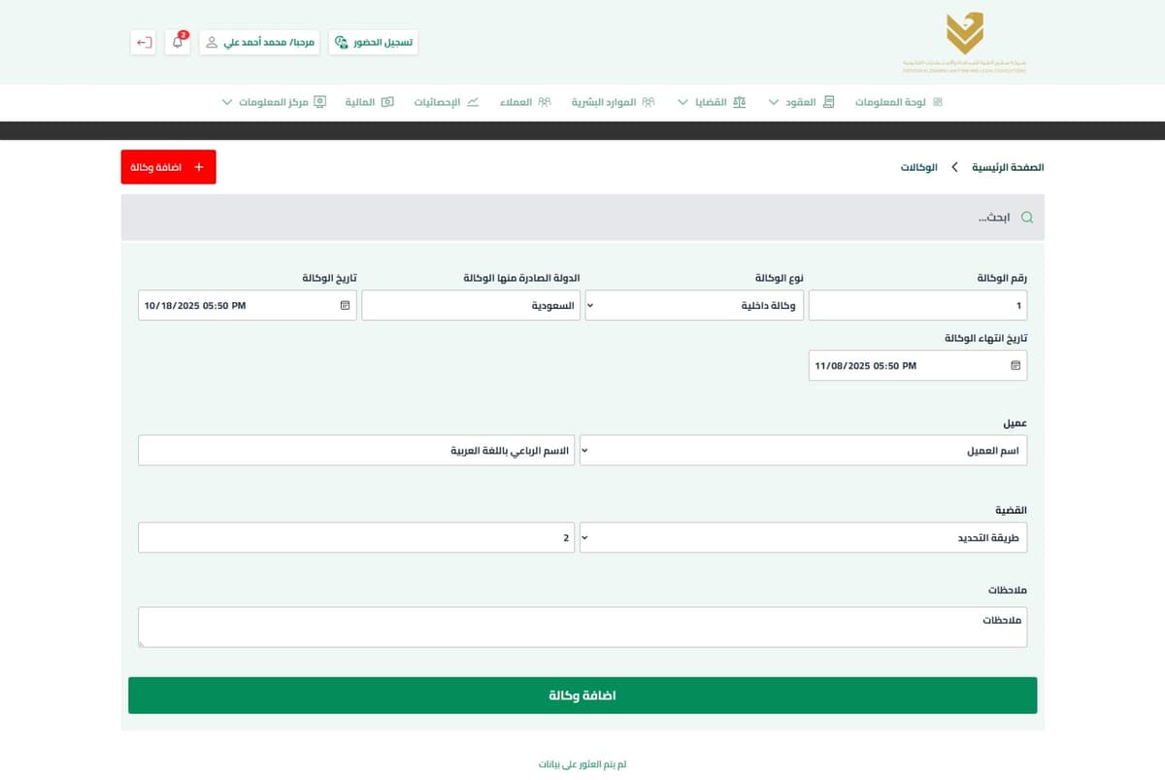Image resolution: width=1165 pixels, height=780 pixels.
Task: Click the رقم الوكالة input field
Action: [x=917, y=305]
